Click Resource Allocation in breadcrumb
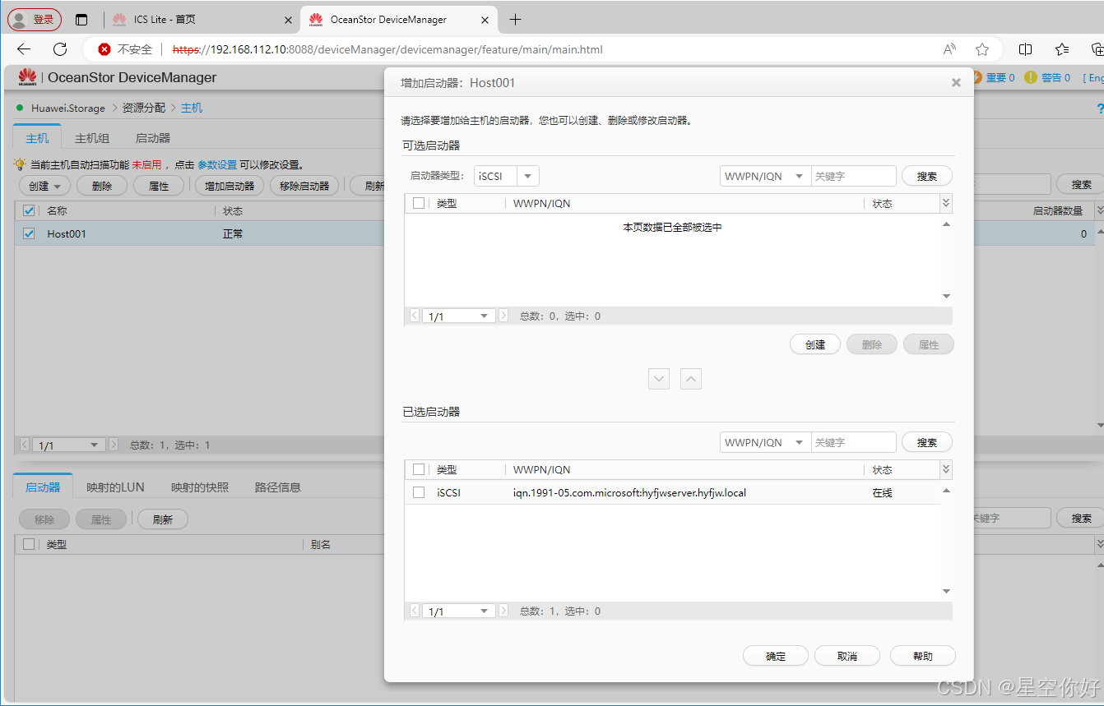The height and width of the screenshot is (706, 1104). tap(144, 108)
